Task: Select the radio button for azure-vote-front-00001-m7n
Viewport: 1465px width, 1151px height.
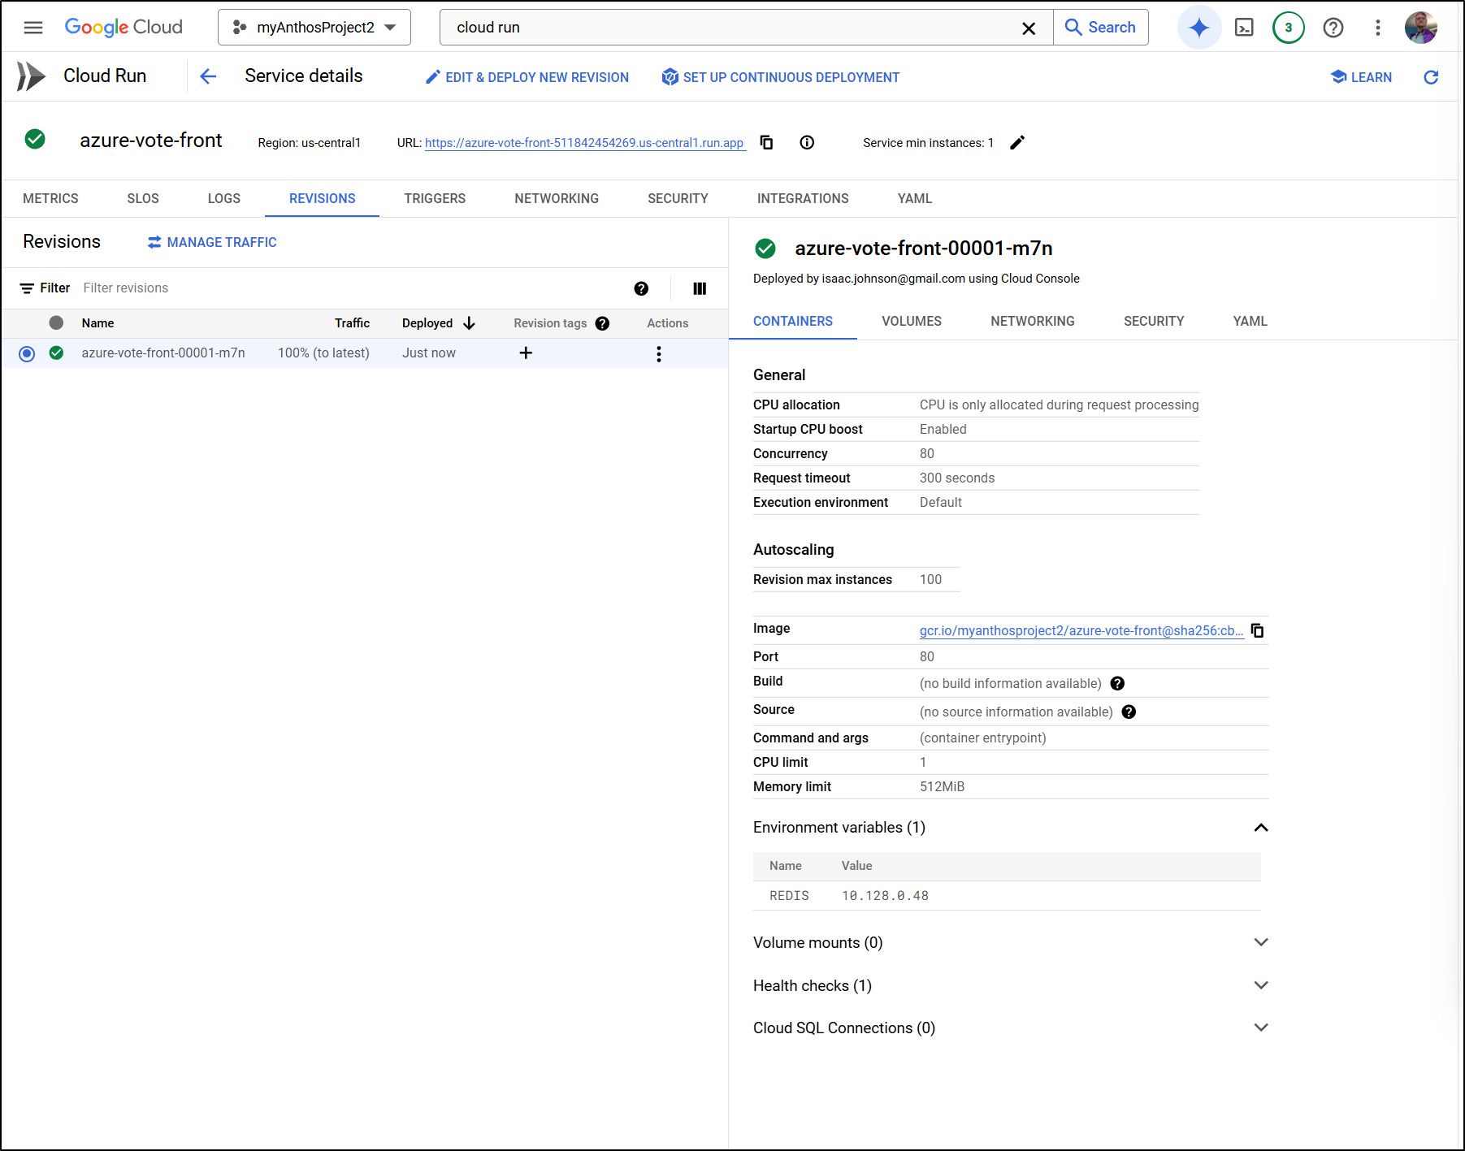Action: pyautogui.click(x=27, y=353)
